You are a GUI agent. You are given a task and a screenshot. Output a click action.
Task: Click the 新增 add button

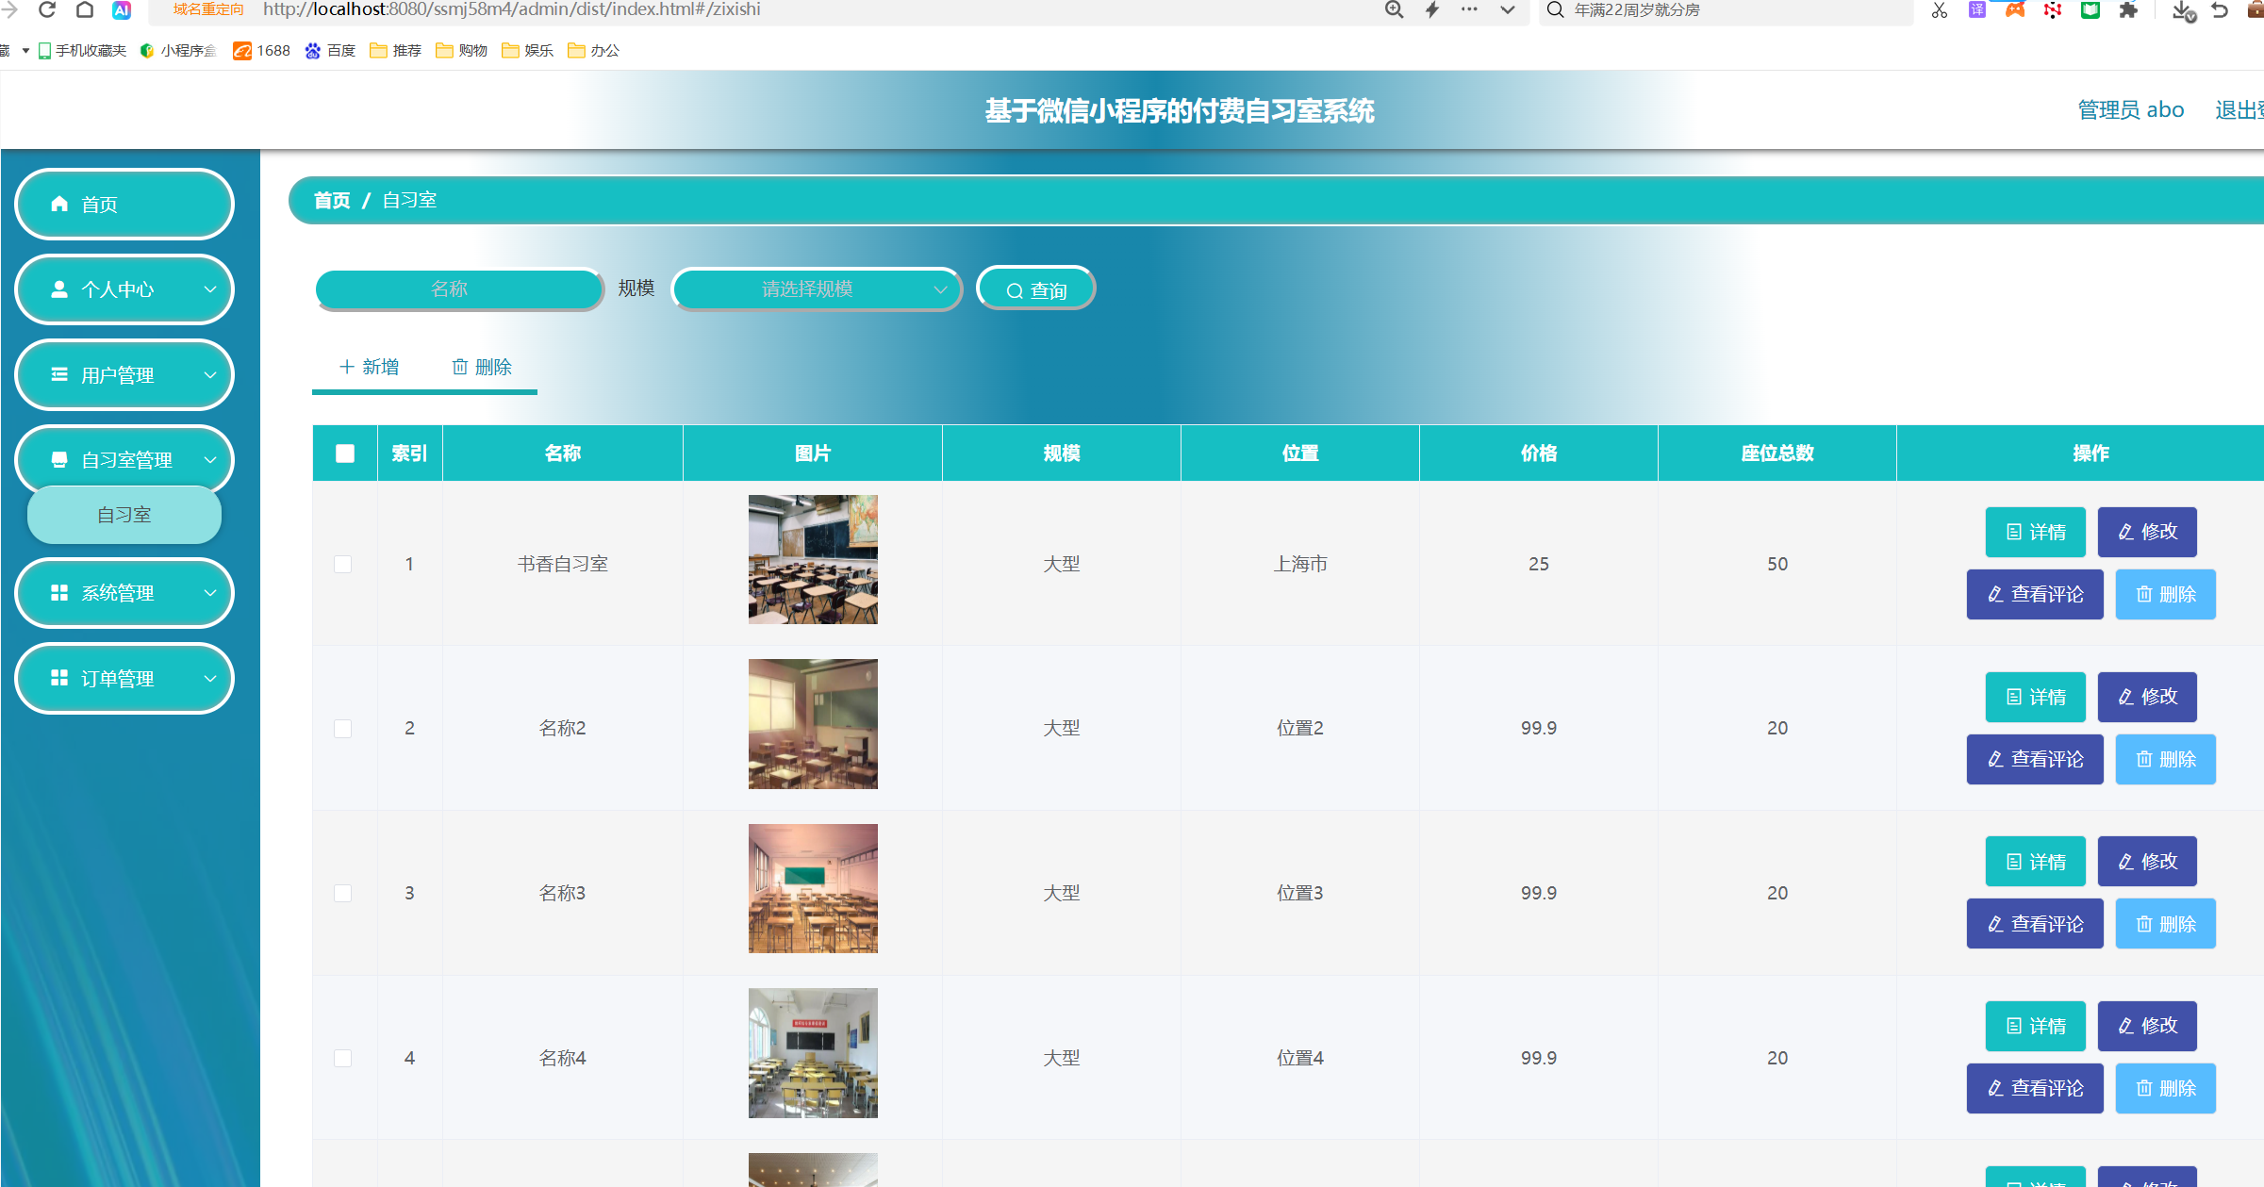click(x=369, y=367)
